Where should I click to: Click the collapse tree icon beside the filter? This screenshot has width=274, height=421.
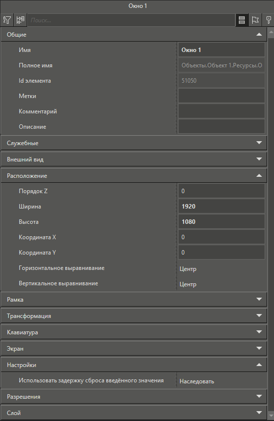point(20,20)
